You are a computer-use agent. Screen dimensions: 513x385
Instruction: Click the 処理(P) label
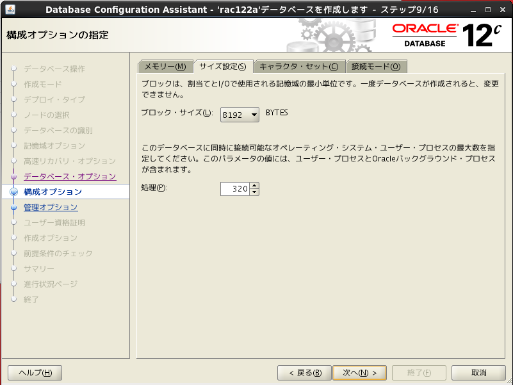(x=154, y=188)
